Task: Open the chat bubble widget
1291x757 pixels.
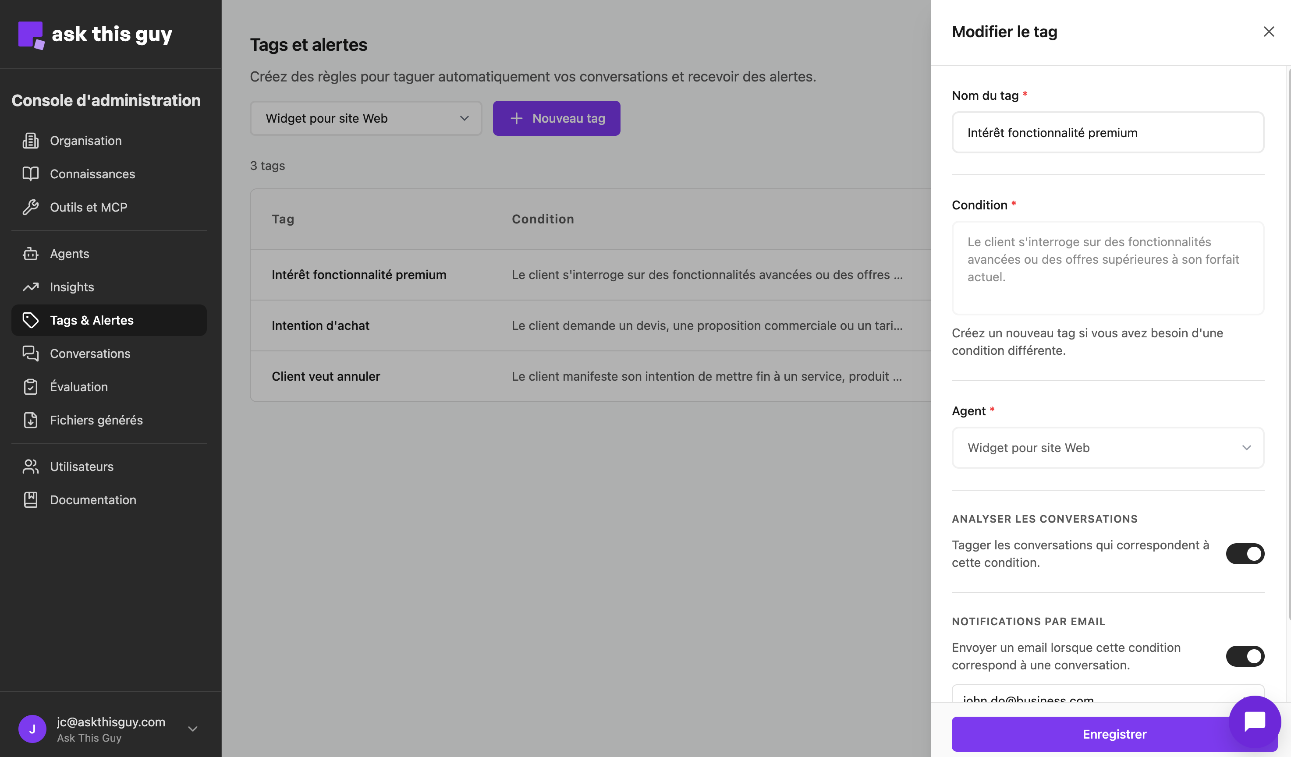Action: (x=1254, y=721)
